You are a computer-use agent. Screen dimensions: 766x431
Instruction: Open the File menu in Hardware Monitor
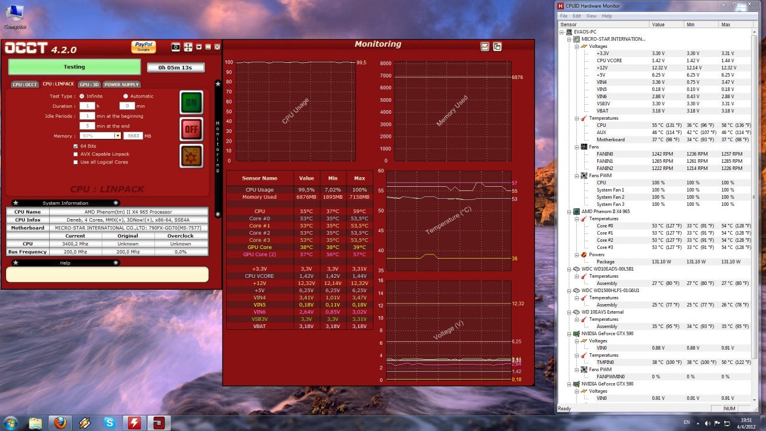point(563,16)
